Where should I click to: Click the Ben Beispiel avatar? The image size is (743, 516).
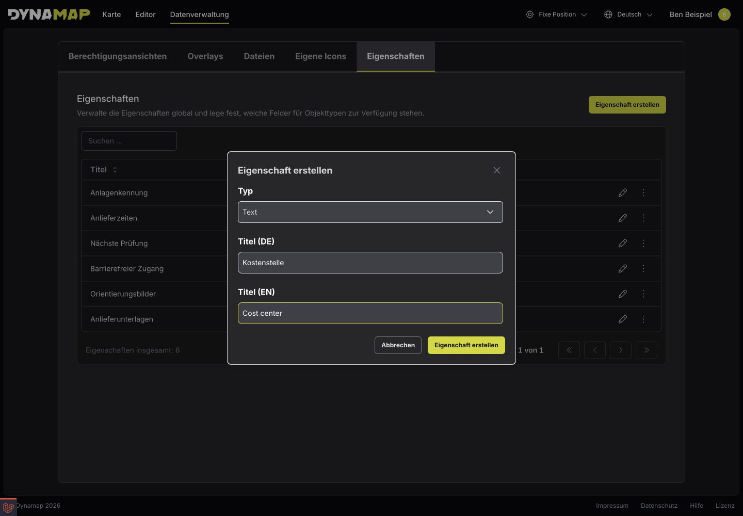pos(724,14)
